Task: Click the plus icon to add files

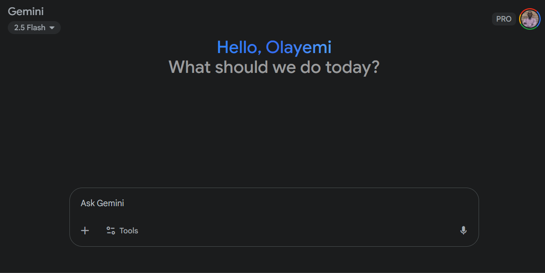Action: pos(85,231)
